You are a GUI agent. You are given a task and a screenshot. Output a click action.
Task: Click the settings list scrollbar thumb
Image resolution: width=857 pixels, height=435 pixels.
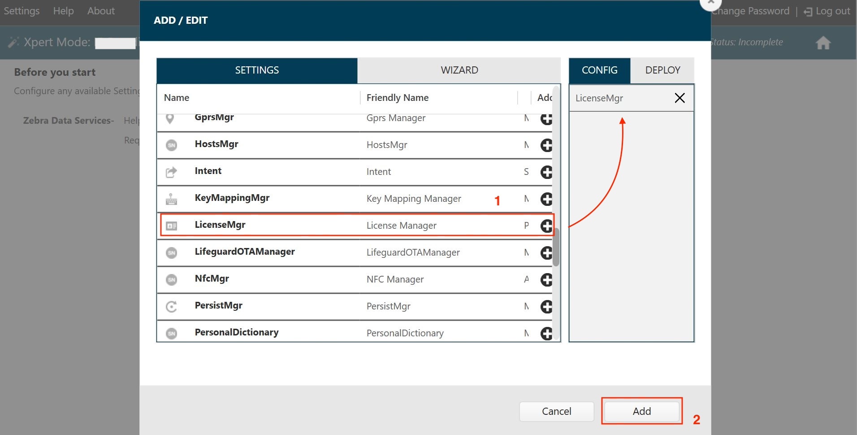tap(556, 247)
